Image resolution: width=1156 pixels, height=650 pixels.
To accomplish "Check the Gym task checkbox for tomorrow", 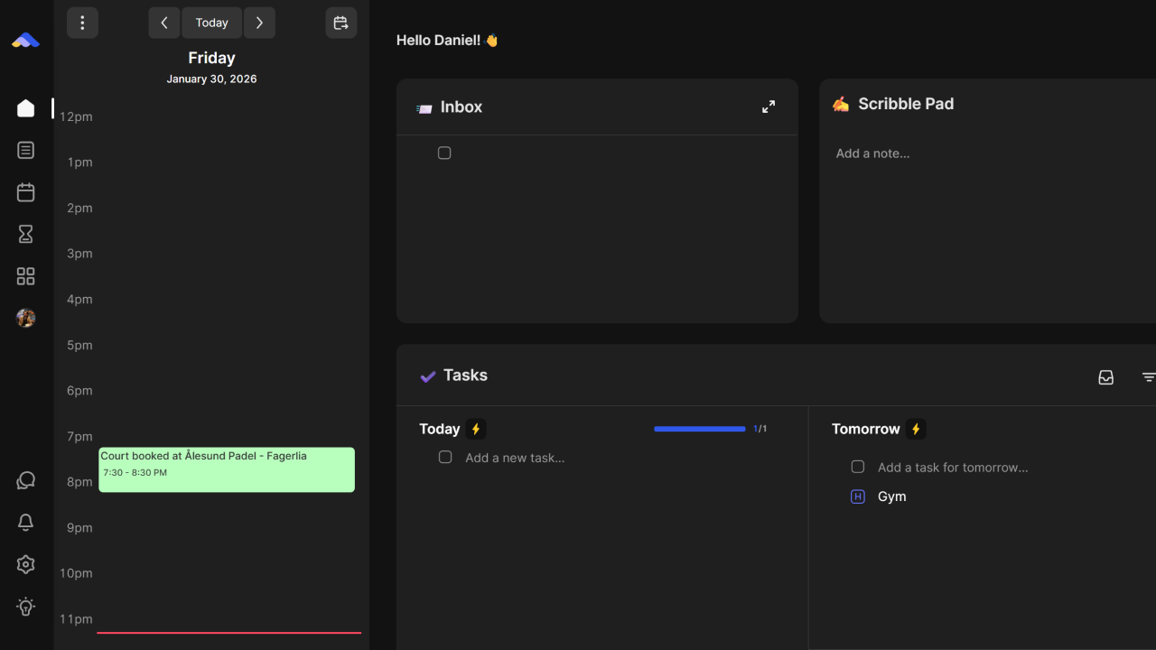I will [857, 496].
